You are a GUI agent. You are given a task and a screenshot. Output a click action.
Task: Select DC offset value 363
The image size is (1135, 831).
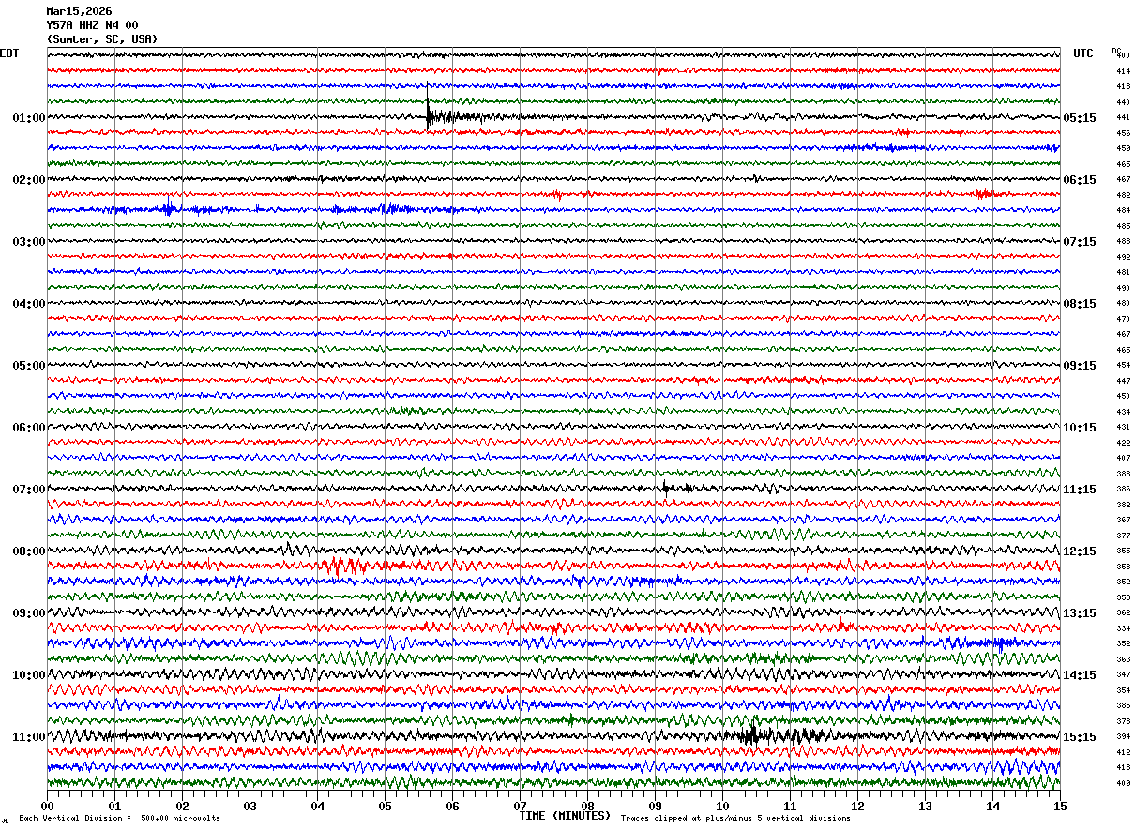(1123, 659)
